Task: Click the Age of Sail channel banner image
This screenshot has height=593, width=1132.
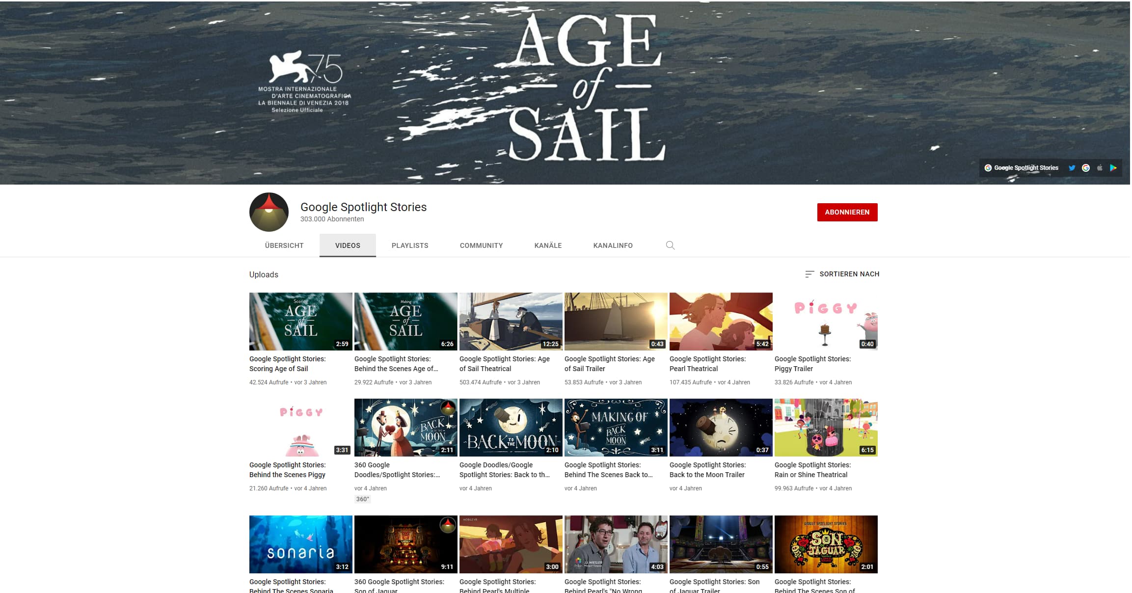Action: point(565,92)
